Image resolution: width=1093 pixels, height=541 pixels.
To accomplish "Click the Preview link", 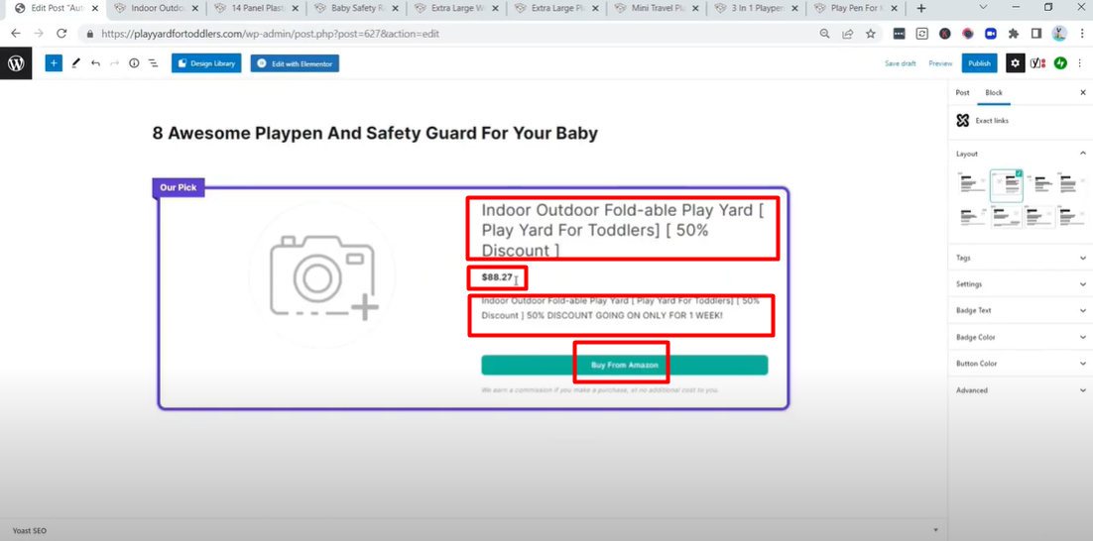I will pos(940,63).
